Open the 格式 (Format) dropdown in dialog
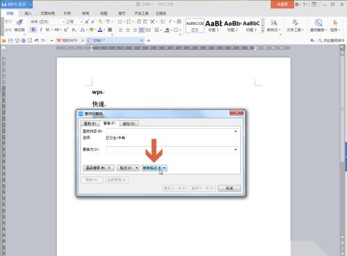Image resolution: width=347 pixels, height=256 pixels. (x=128, y=168)
